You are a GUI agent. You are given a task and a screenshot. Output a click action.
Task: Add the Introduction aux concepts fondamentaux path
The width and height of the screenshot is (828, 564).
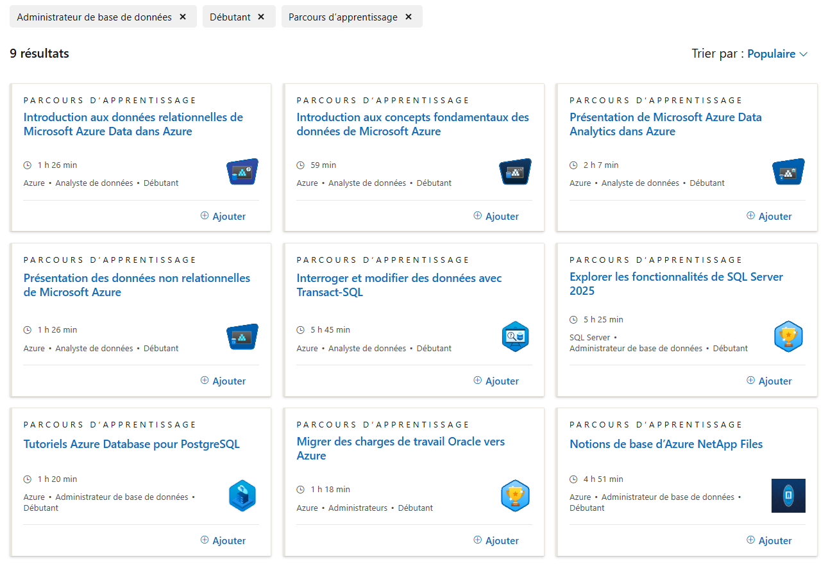pos(496,216)
